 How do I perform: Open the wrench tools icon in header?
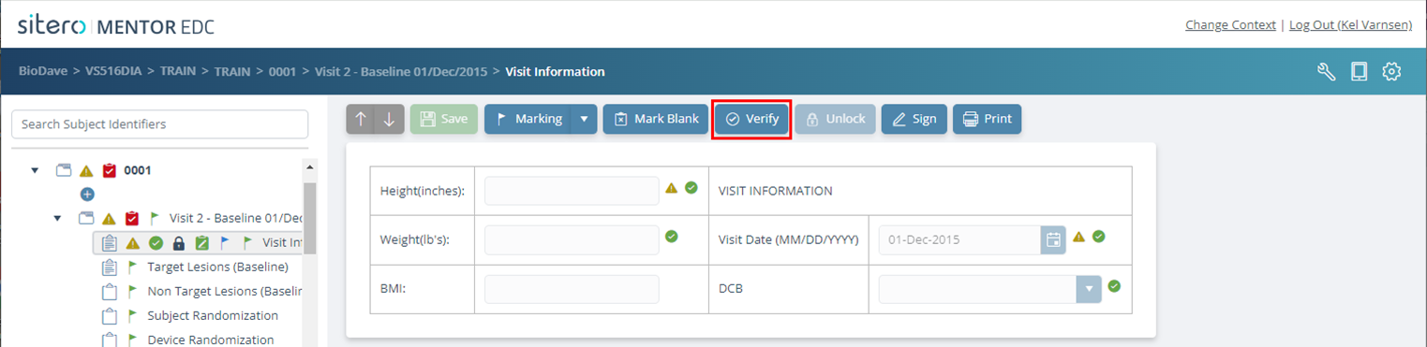tap(1327, 72)
